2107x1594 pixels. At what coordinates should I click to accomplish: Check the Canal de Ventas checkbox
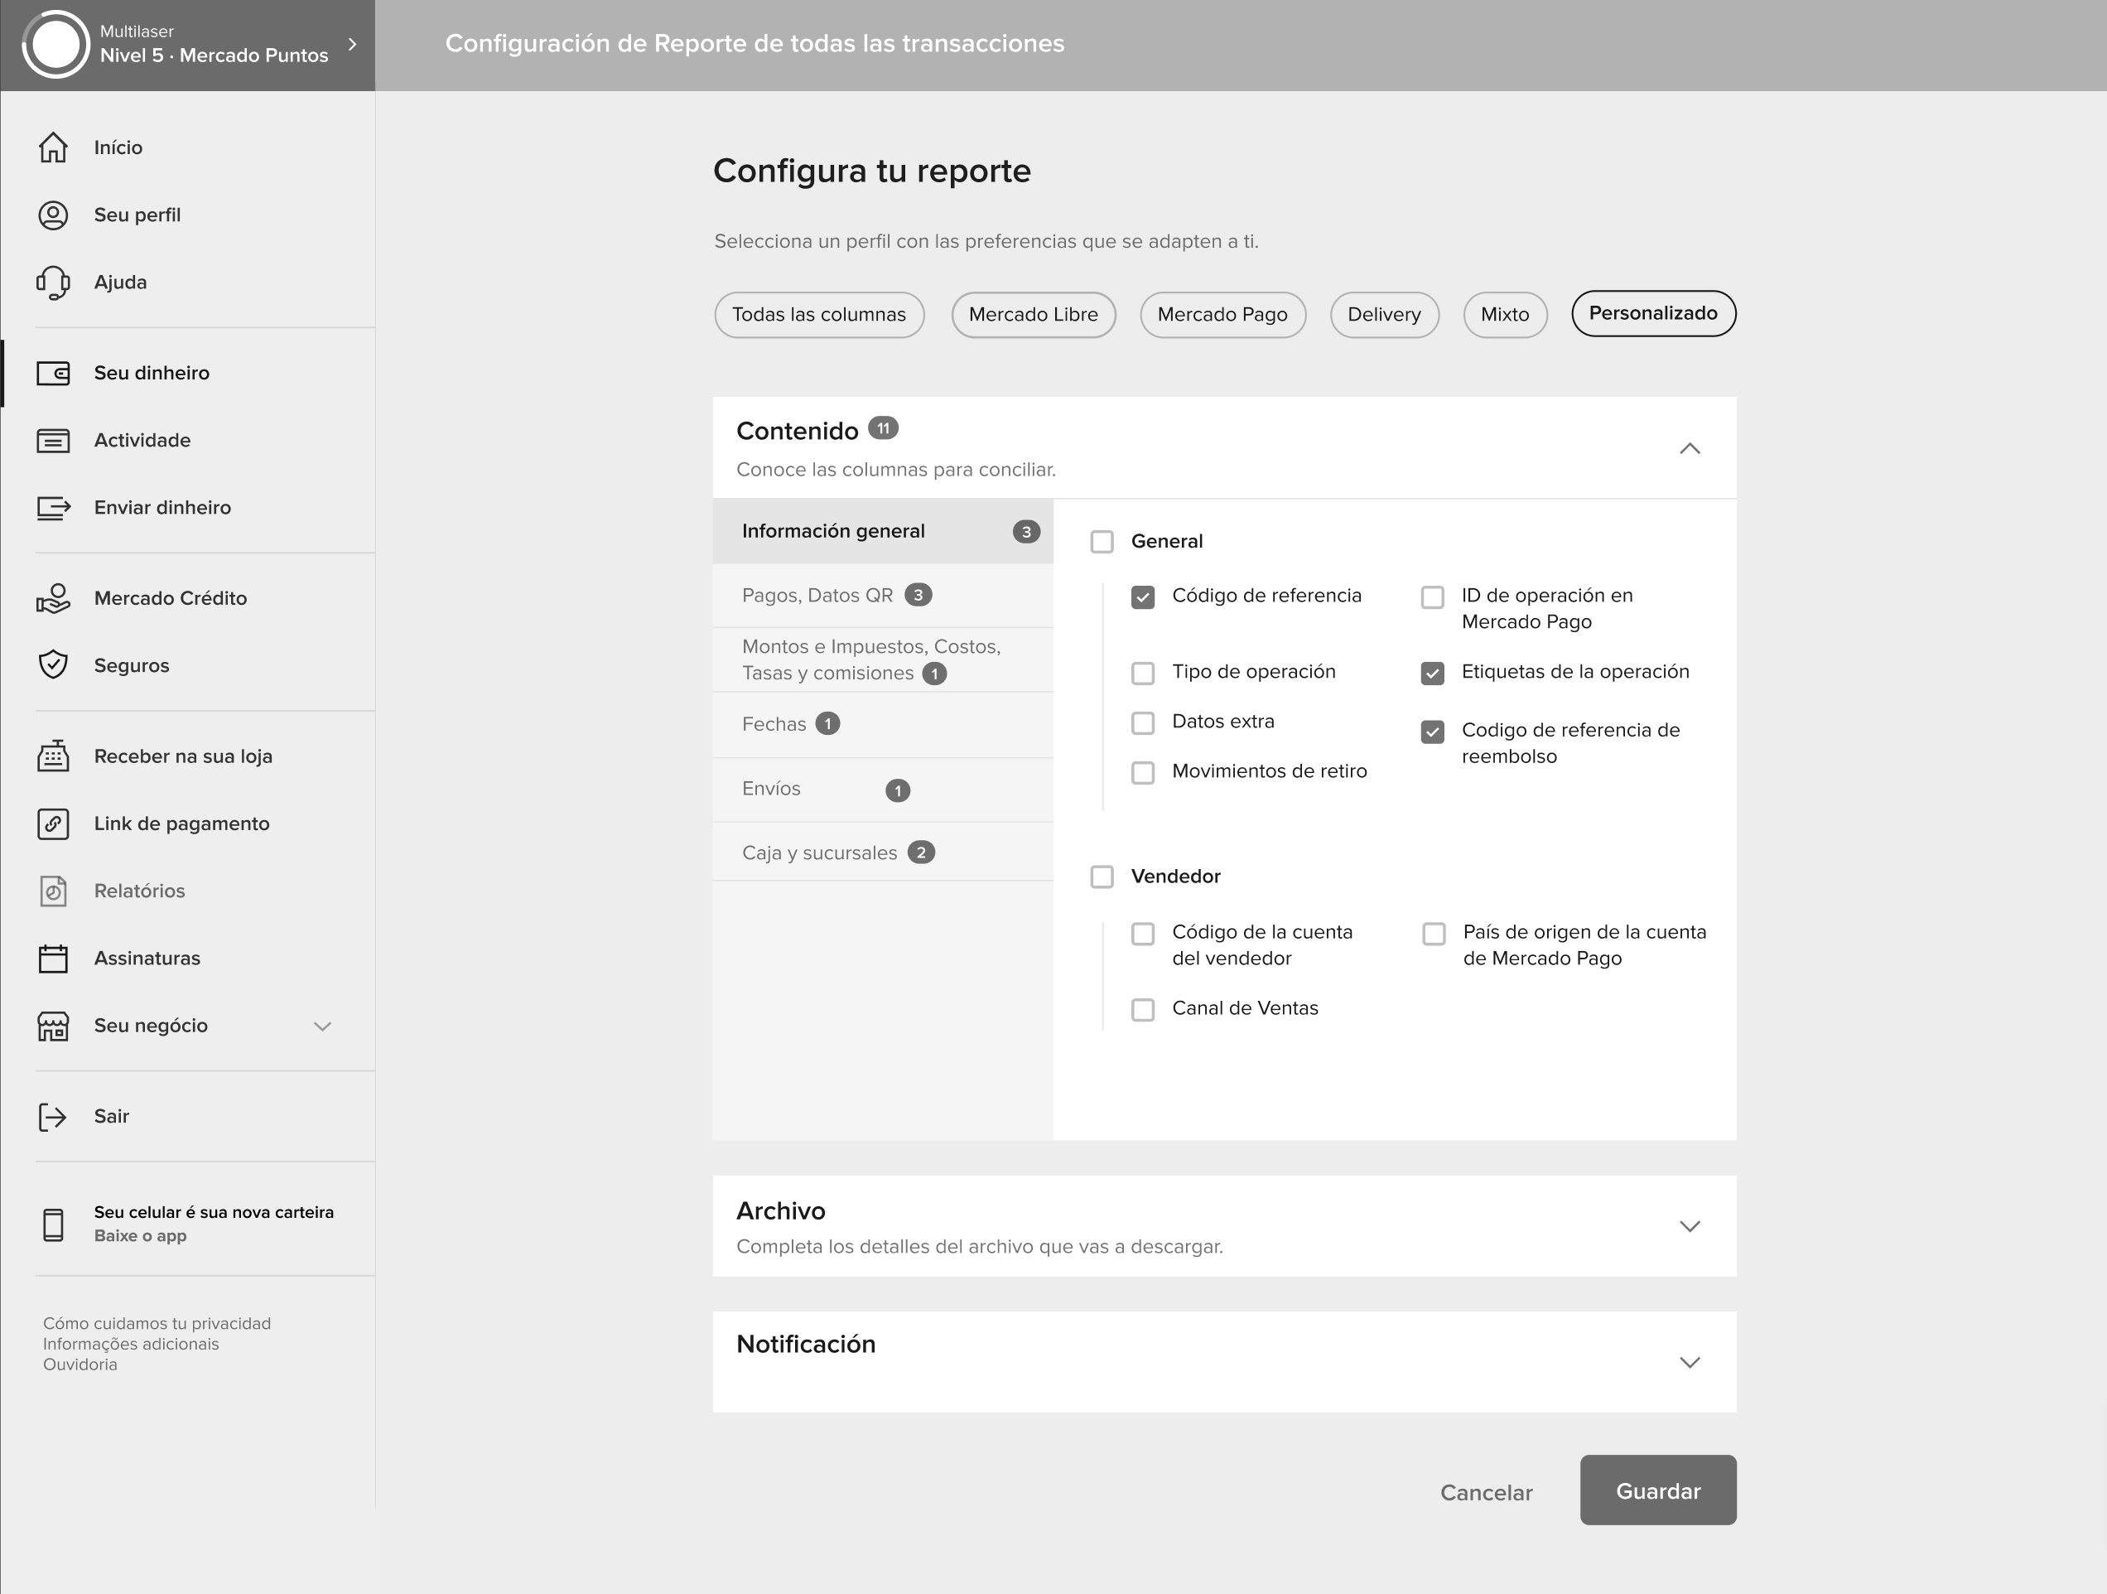[x=1143, y=1010]
